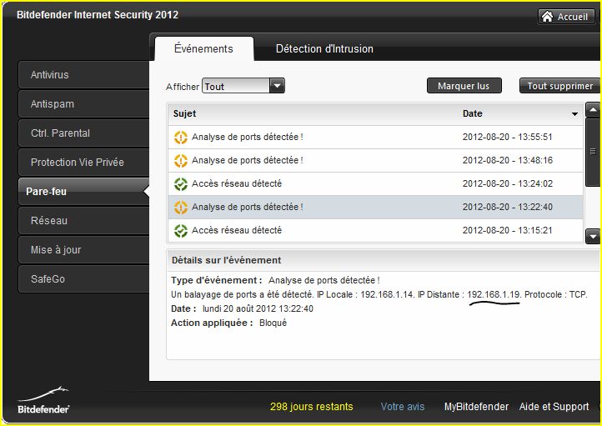Go to Accueil home screen
Image resolution: width=602 pixels, height=426 pixels.
tap(566, 17)
